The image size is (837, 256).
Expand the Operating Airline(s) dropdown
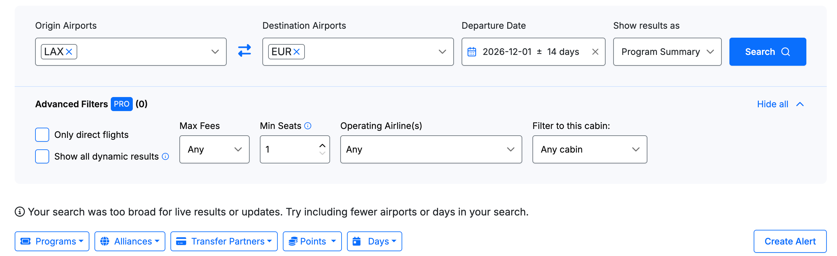pos(431,149)
